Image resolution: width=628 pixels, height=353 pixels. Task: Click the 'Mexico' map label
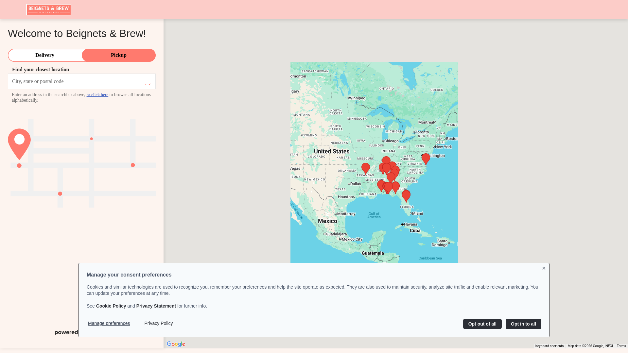pyautogui.click(x=327, y=221)
